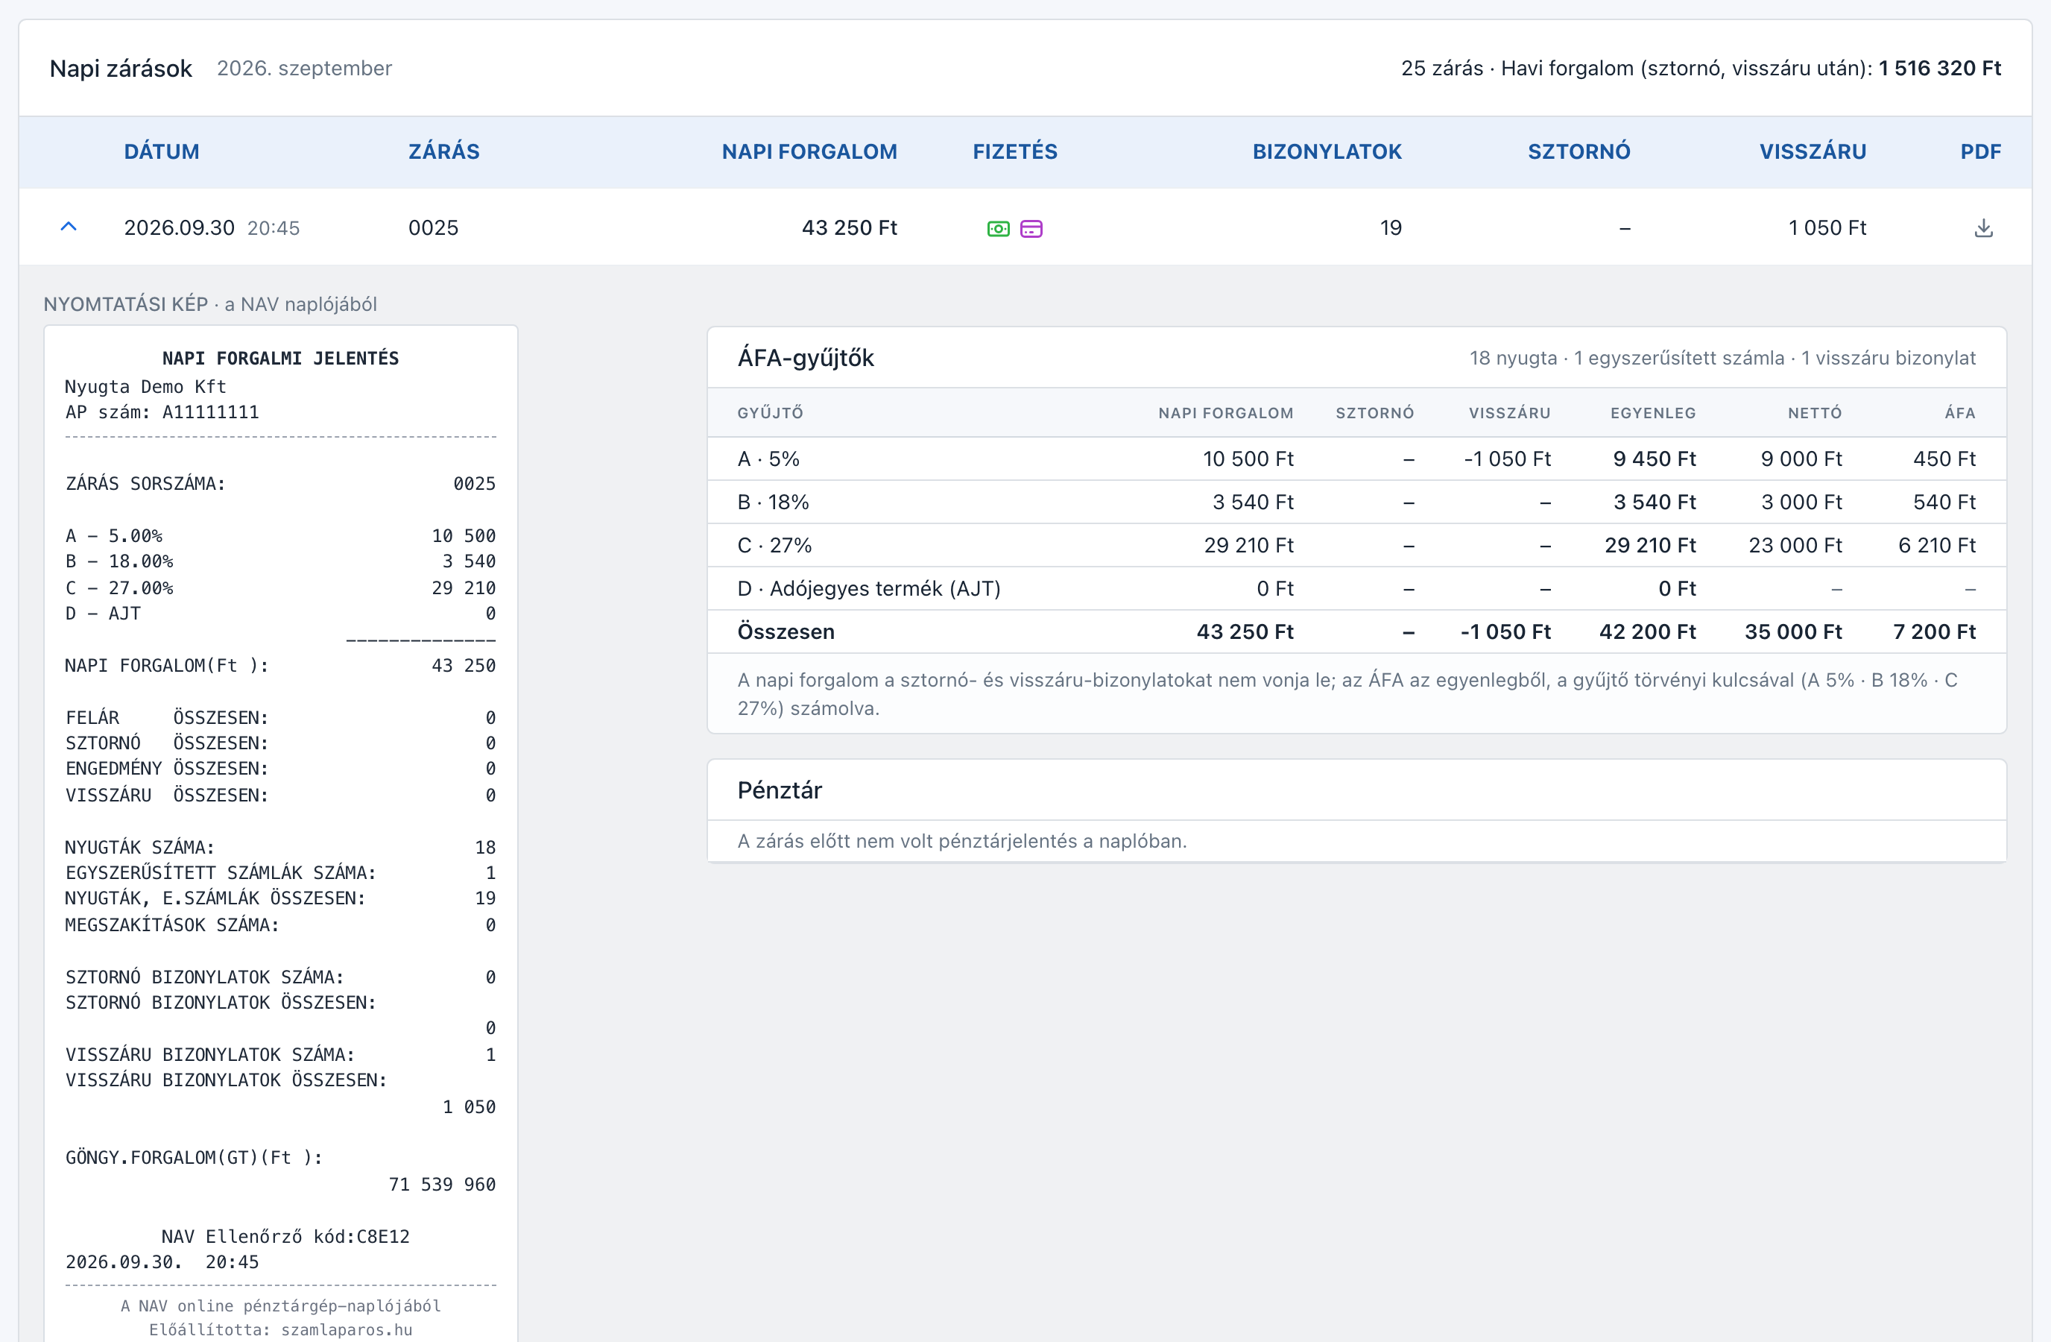Click BIZONYLATOK column header
This screenshot has width=2051, height=1342.
[x=1327, y=151]
